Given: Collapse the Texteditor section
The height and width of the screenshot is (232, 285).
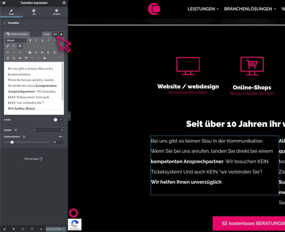Looking at the screenshot, I should pos(12,23).
